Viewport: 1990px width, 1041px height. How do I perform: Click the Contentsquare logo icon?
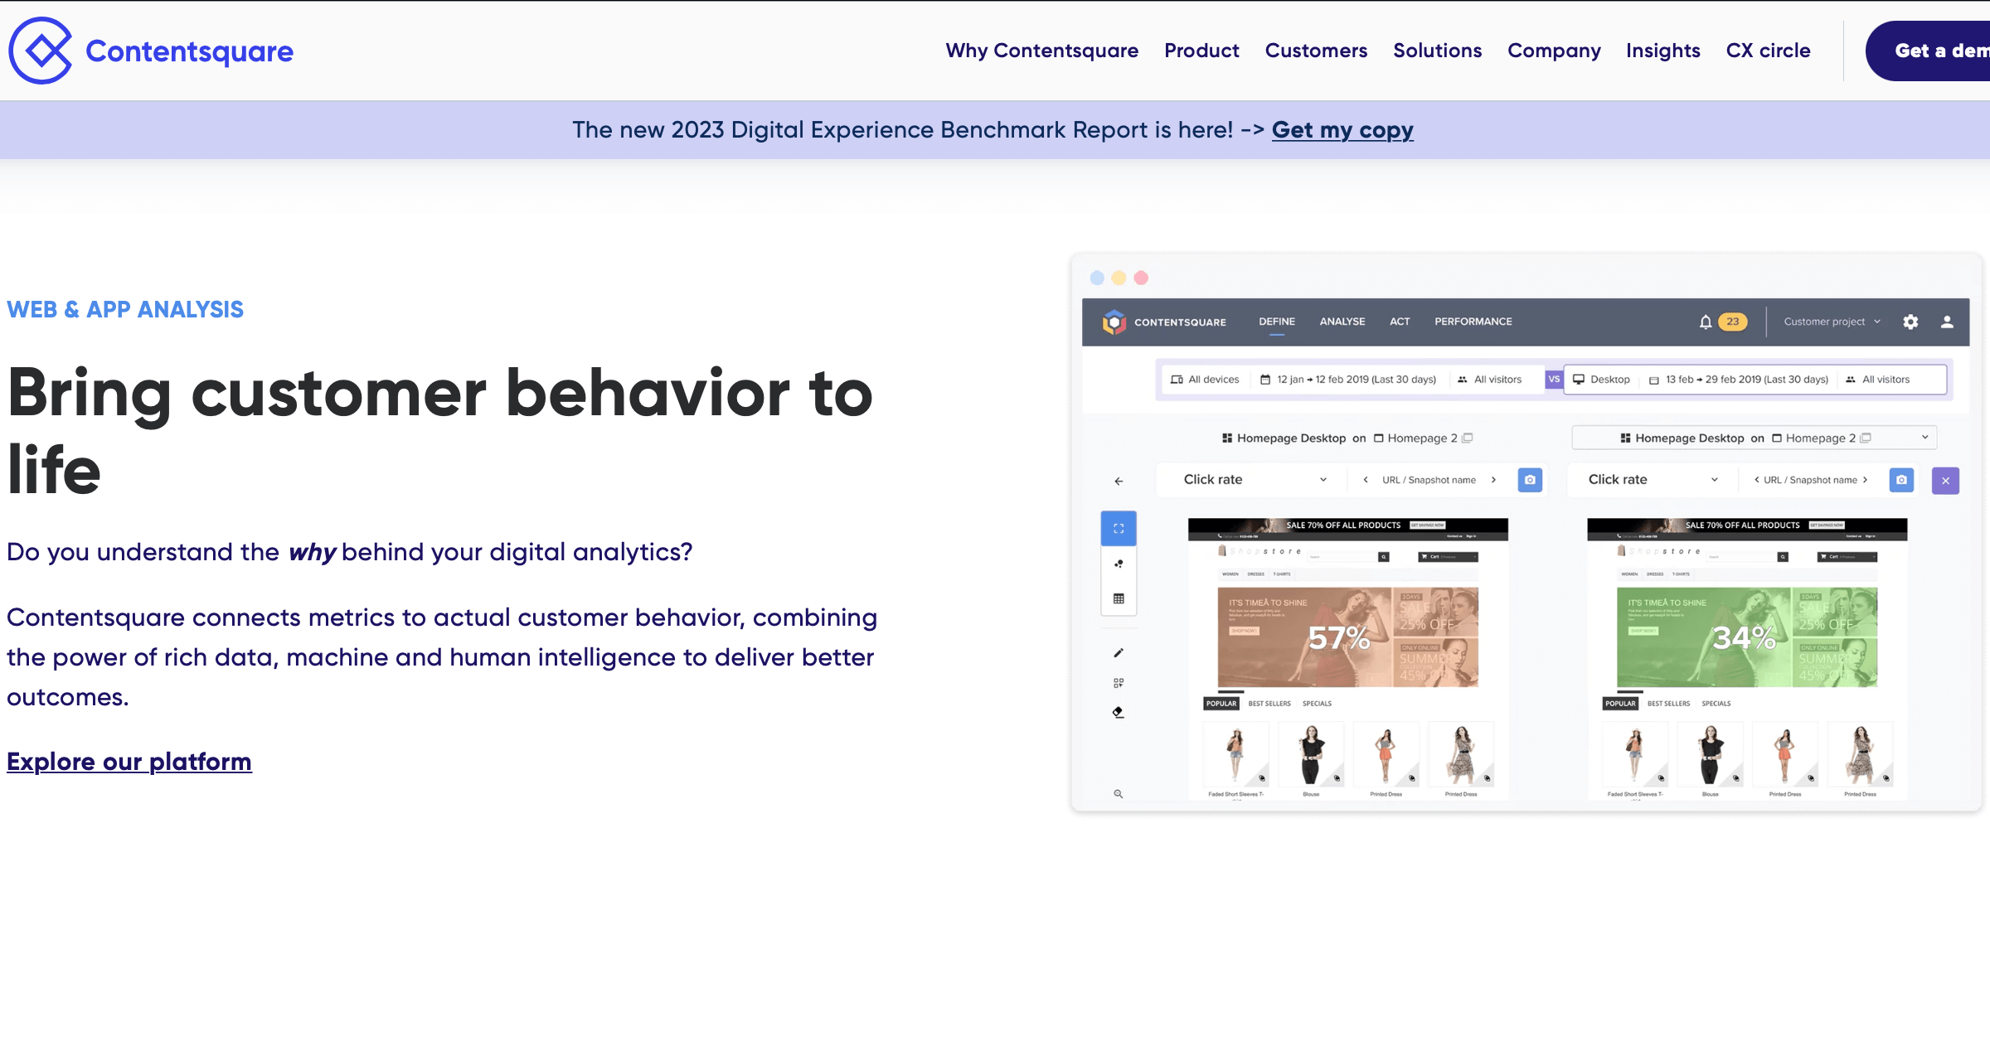pos(40,51)
